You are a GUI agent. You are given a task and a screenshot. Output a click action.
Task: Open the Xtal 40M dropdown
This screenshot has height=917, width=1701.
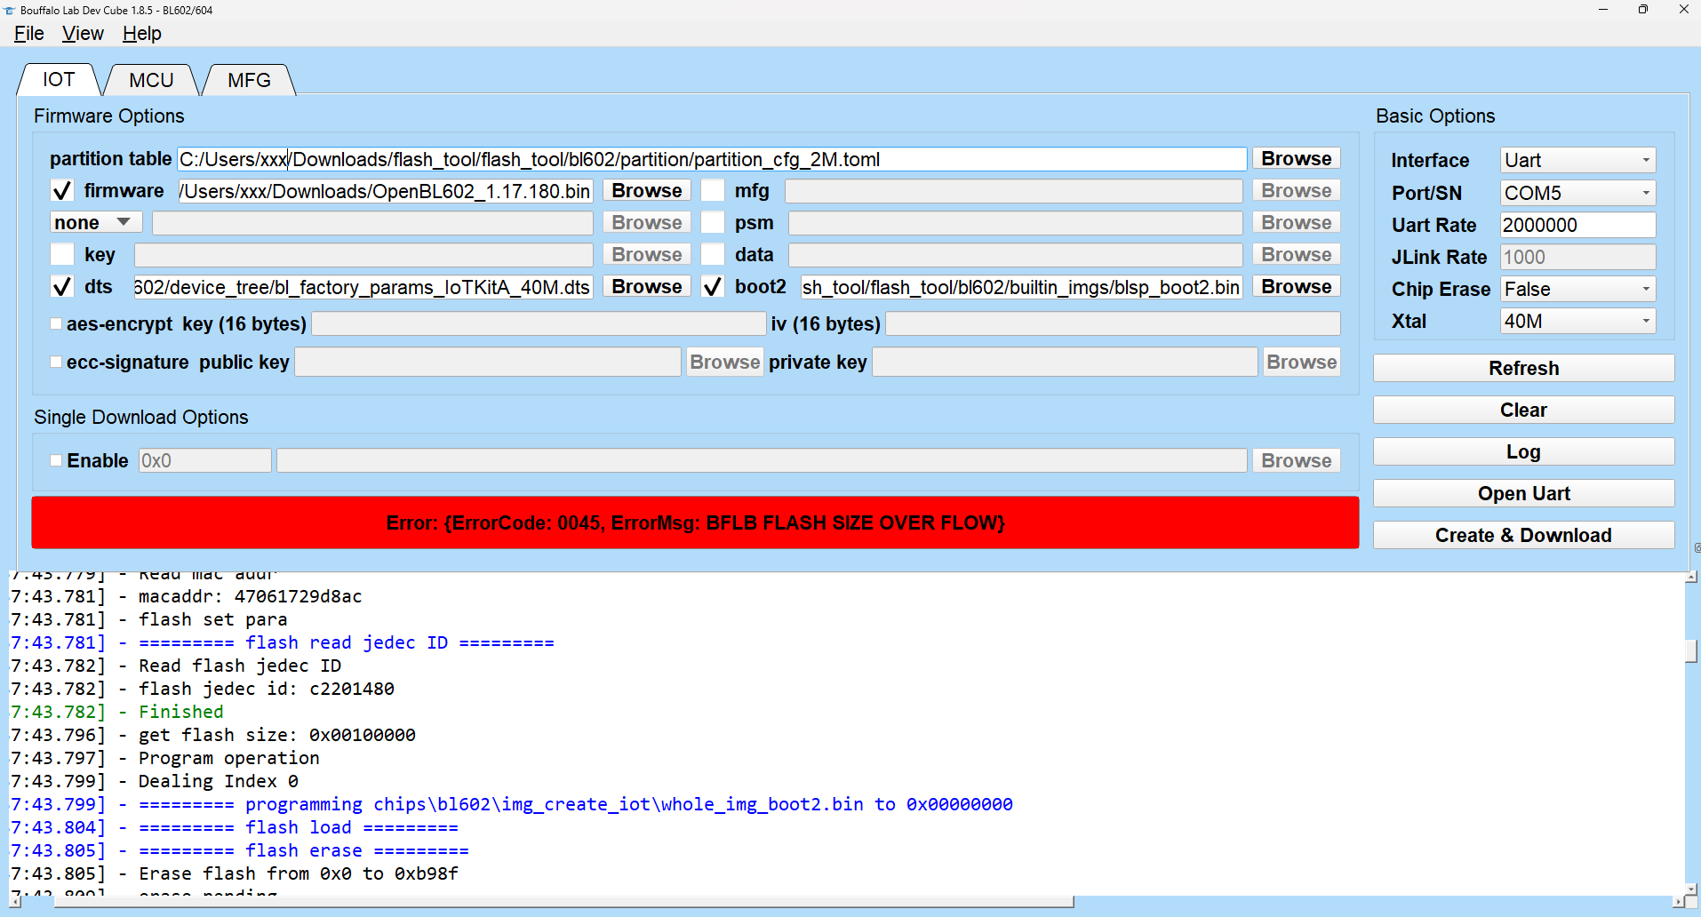(x=1577, y=321)
